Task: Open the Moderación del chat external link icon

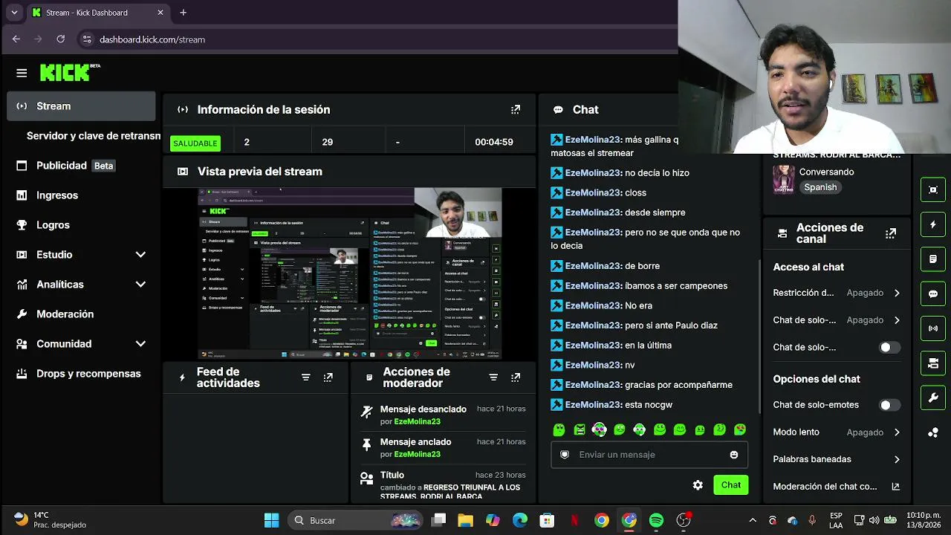Action: tap(895, 487)
